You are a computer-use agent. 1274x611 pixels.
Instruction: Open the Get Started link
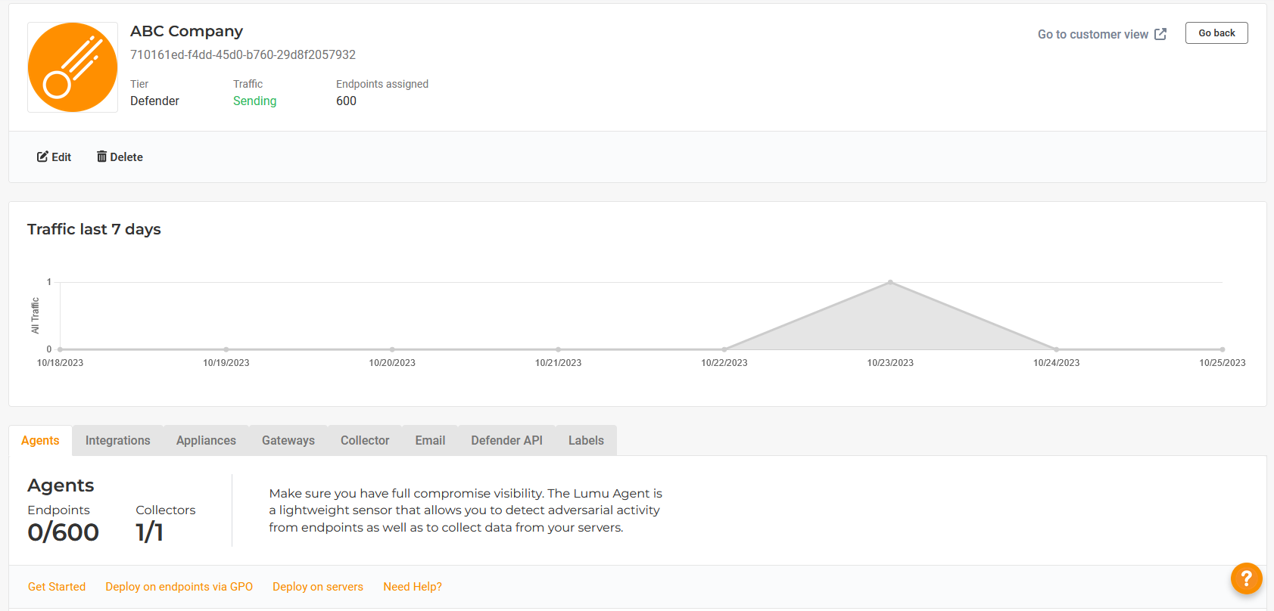[57, 587]
